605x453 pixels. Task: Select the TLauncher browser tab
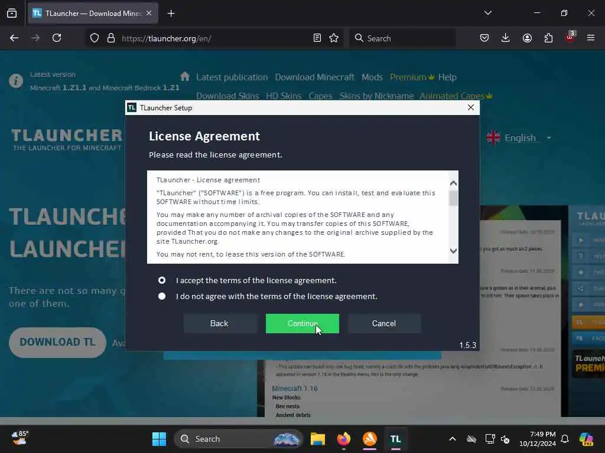pyautogui.click(x=93, y=14)
